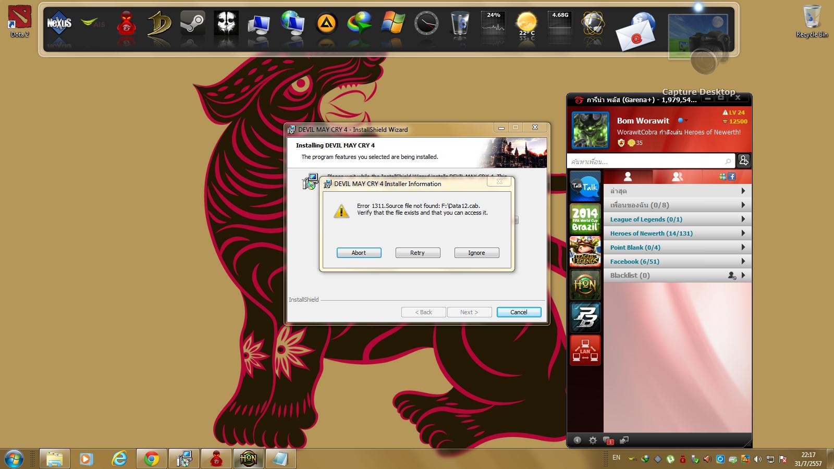This screenshot has width=834, height=469.
Task: Expand the Heroes of Newerth friends group
Action: [x=677, y=233]
